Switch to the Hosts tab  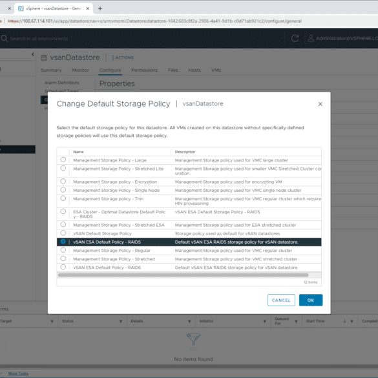click(x=194, y=70)
